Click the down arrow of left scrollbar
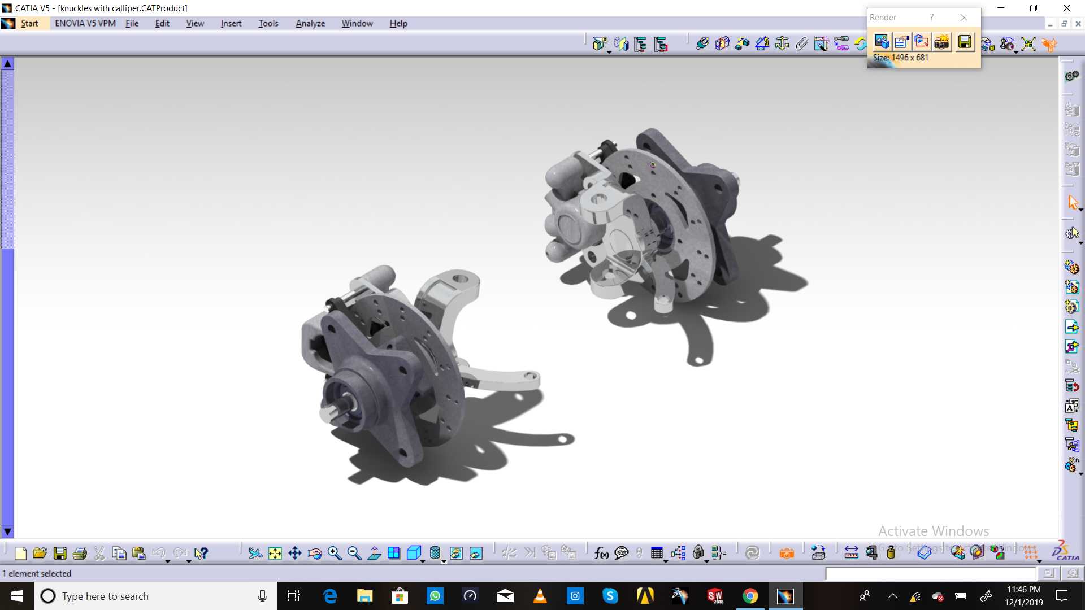The height and width of the screenshot is (610, 1085). [x=7, y=531]
